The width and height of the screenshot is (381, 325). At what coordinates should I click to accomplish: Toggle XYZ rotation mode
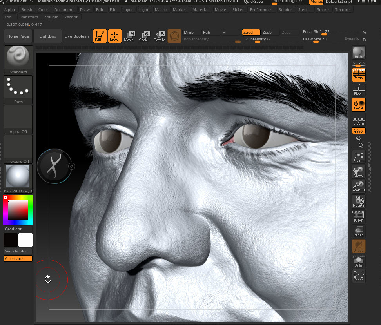pos(358,131)
